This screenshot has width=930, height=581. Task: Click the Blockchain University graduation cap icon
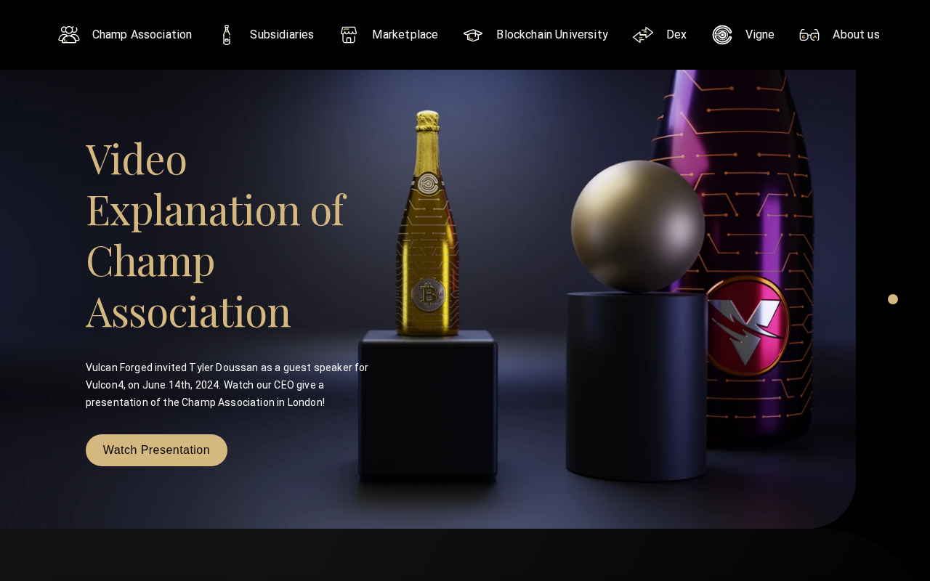click(473, 35)
